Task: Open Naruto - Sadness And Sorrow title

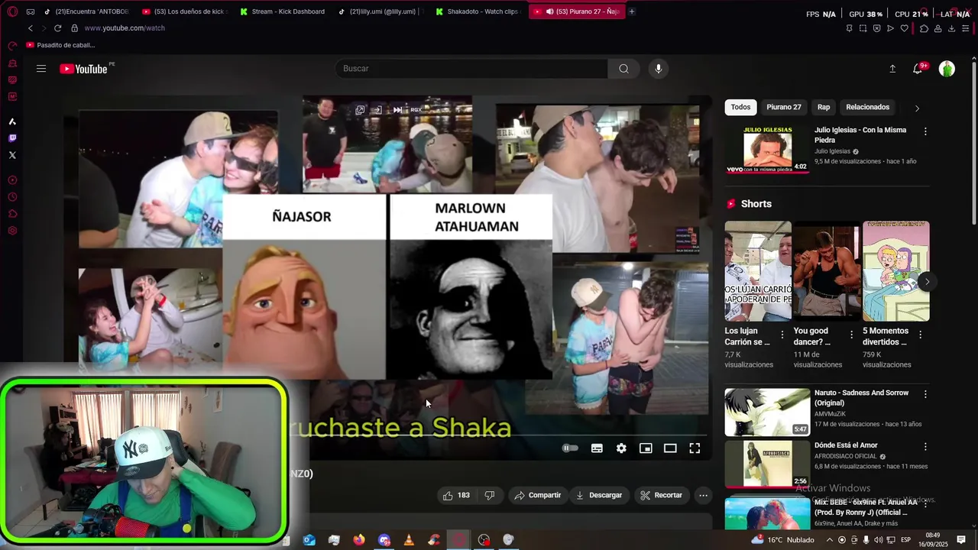Action: (861, 397)
